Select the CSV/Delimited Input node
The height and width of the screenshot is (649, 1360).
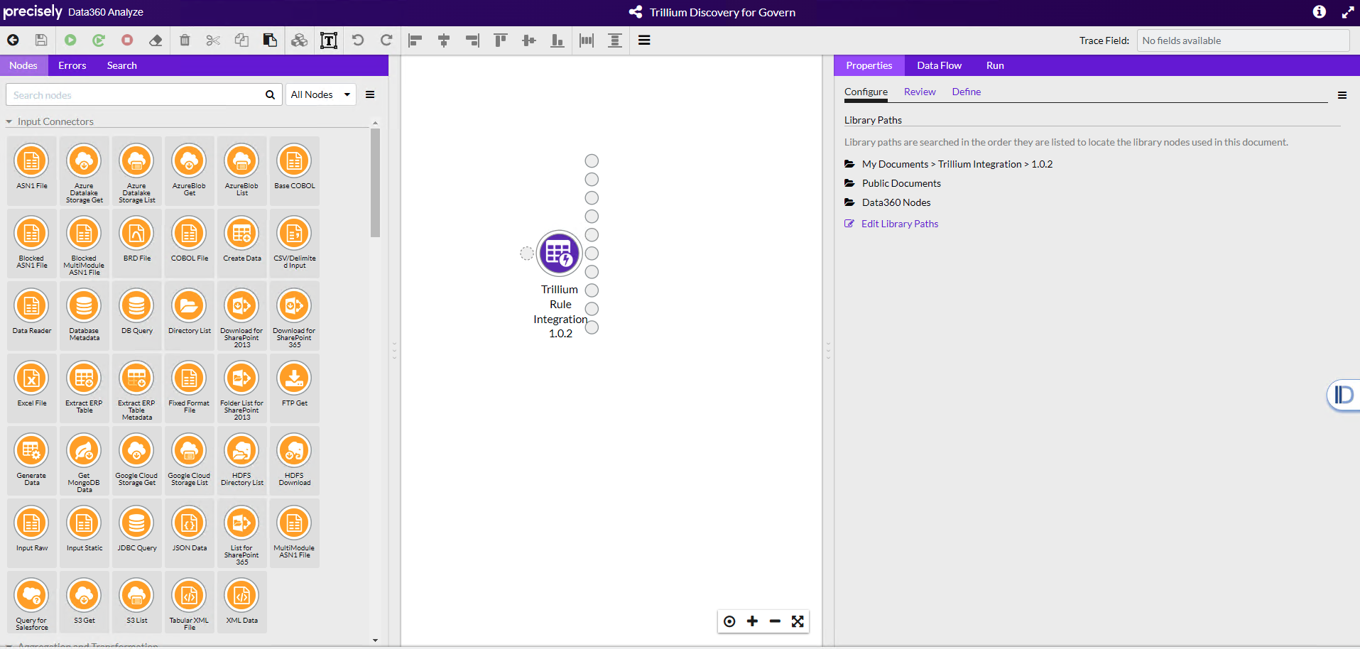[295, 242]
